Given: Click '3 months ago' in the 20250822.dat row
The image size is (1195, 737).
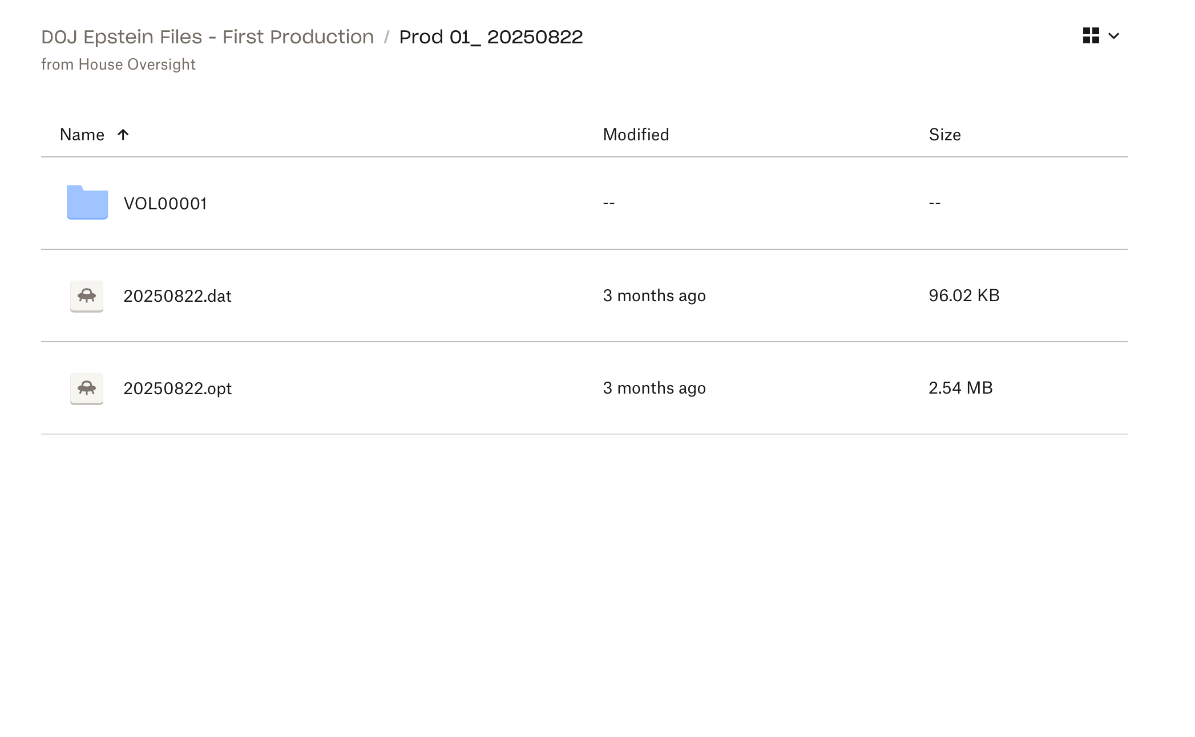Looking at the screenshot, I should coord(654,295).
